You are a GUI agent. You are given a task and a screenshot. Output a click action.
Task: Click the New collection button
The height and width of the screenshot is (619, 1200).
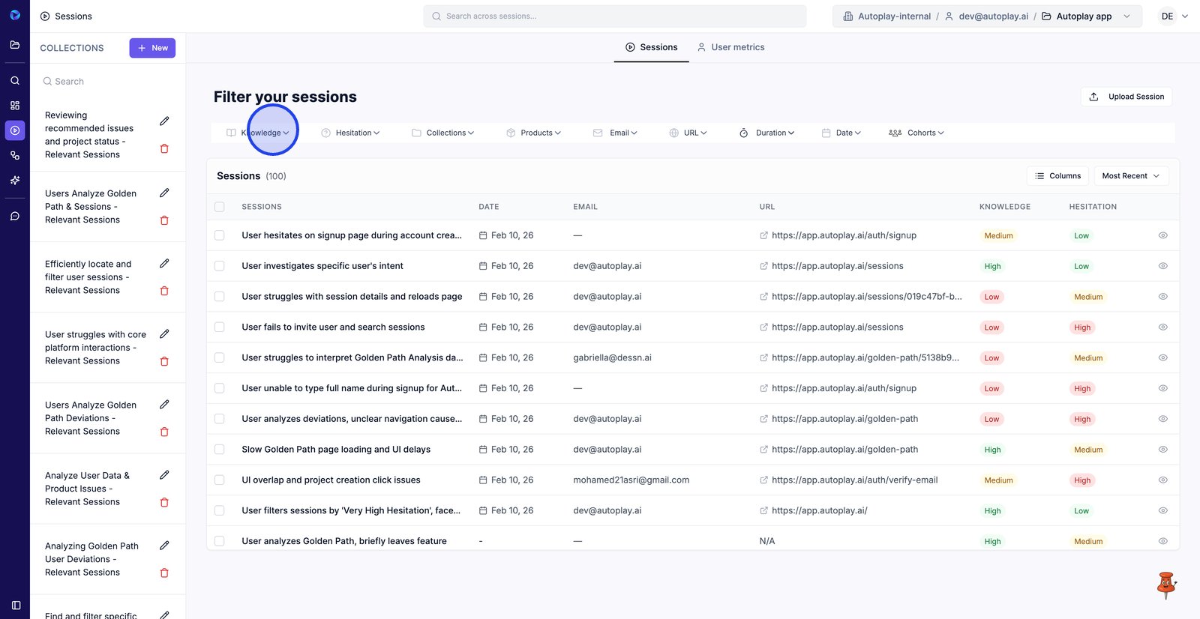tap(152, 48)
